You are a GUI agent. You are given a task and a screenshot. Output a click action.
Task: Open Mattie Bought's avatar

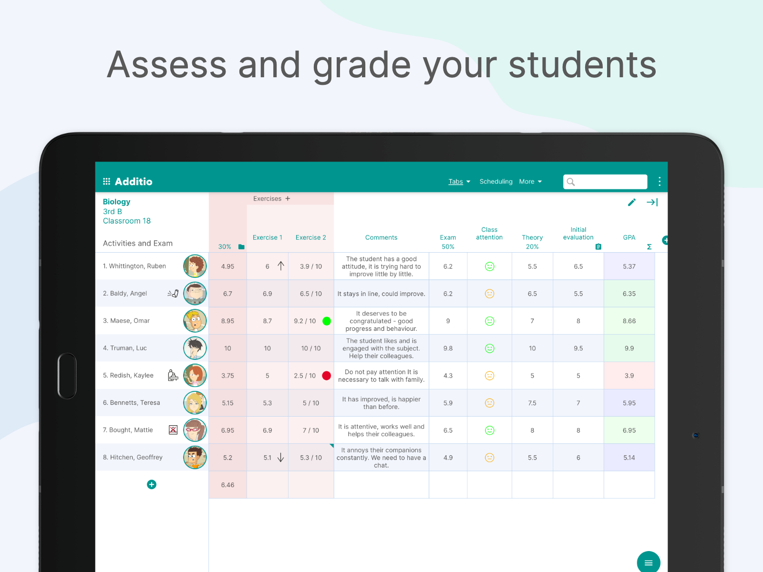click(x=195, y=430)
